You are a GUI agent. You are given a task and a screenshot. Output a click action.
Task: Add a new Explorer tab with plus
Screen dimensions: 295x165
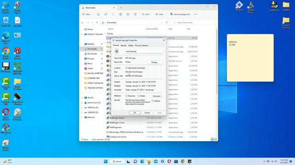(x=121, y=8)
